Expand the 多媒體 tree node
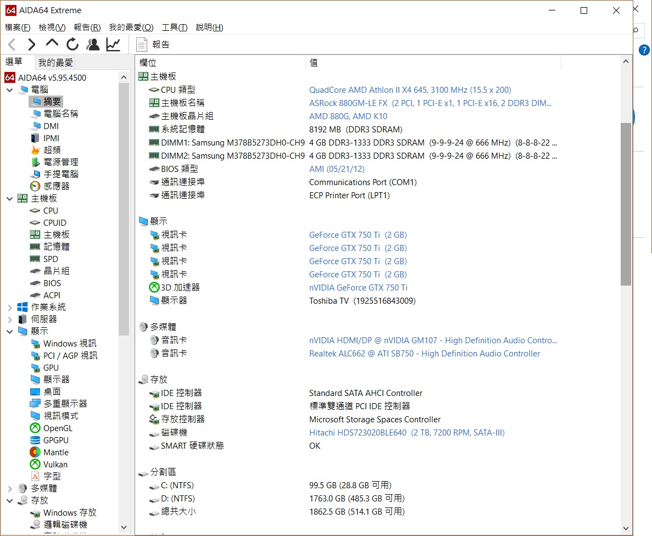This screenshot has width=652, height=536. coord(9,489)
